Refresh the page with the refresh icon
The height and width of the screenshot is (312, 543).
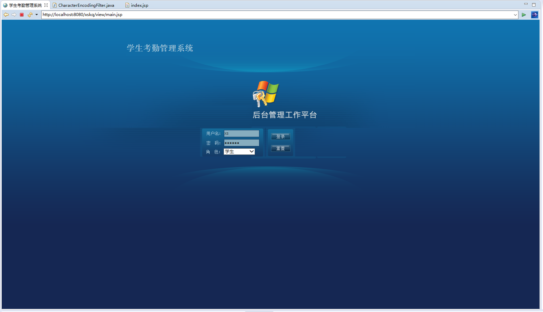pos(30,15)
